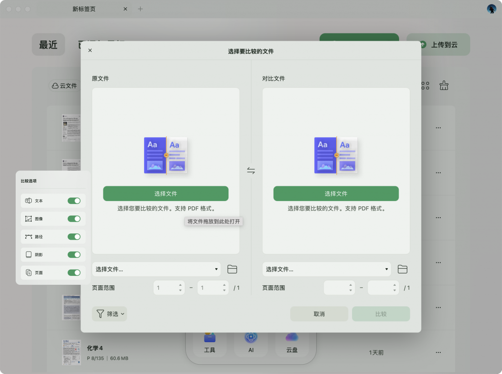
Task: Click comparison file end page stepper
Action: 395,288
